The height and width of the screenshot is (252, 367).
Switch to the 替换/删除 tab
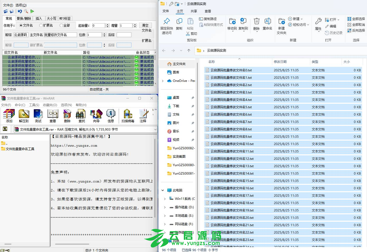(24, 18)
